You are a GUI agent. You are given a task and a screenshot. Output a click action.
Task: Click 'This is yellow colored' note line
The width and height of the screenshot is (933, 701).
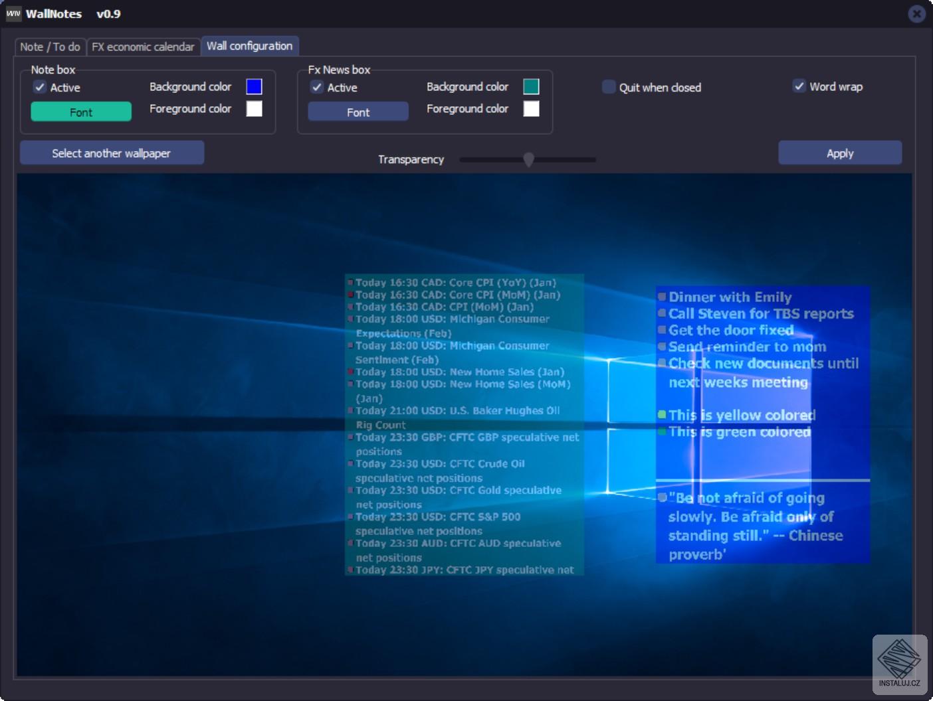point(742,415)
